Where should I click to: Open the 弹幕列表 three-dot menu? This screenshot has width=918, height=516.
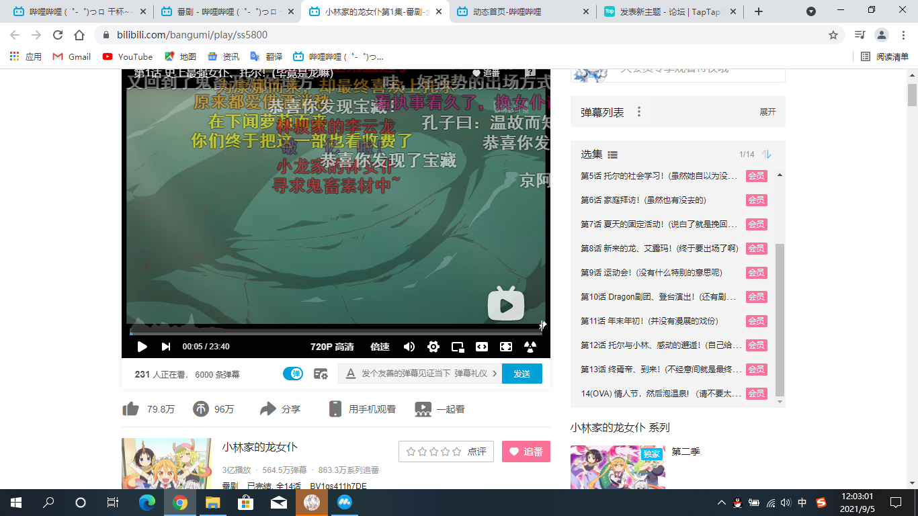coord(639,112)
